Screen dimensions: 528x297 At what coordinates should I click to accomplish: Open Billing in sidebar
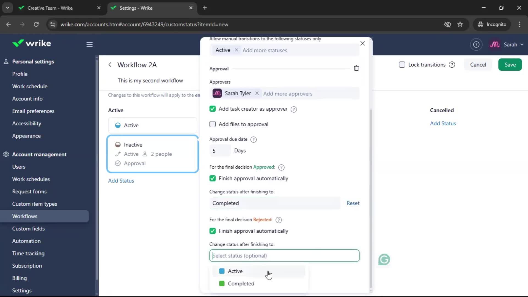(19, 278)
